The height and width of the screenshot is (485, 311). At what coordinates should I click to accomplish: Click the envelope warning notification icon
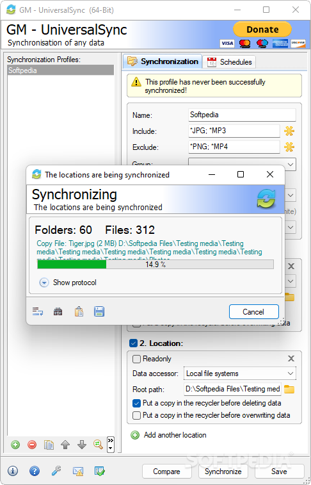click(78, 471)
